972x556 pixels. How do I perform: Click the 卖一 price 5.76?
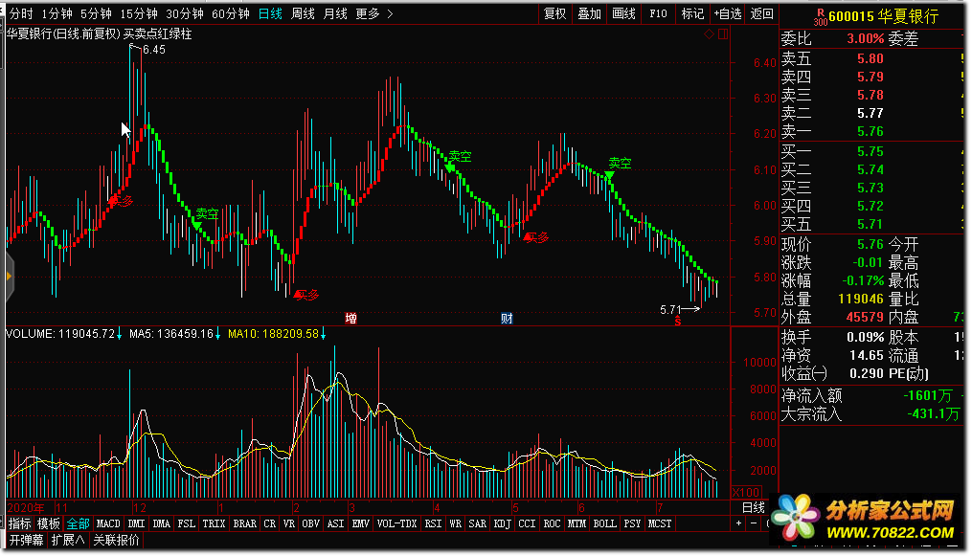pyautogui.click(x=870, y=131)
